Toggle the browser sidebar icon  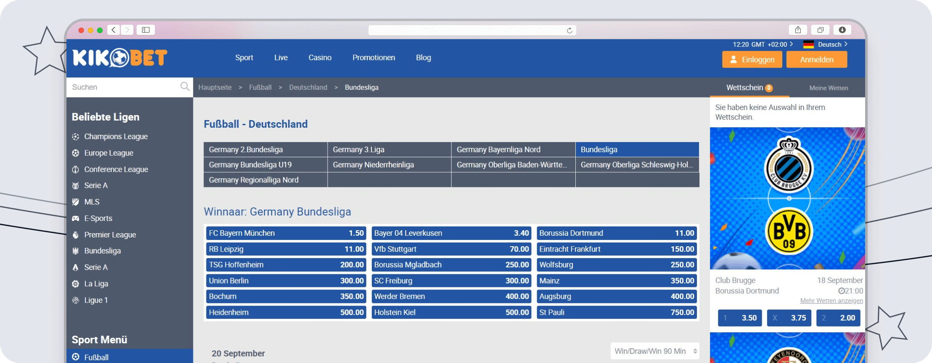pos(146,30)
